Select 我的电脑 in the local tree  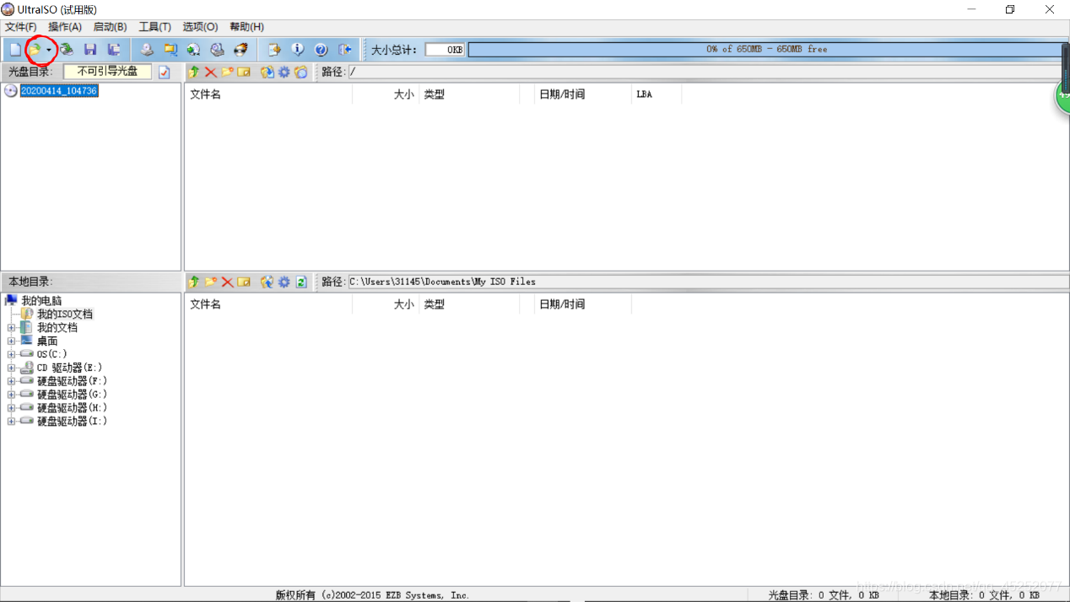tap(41, 301)
